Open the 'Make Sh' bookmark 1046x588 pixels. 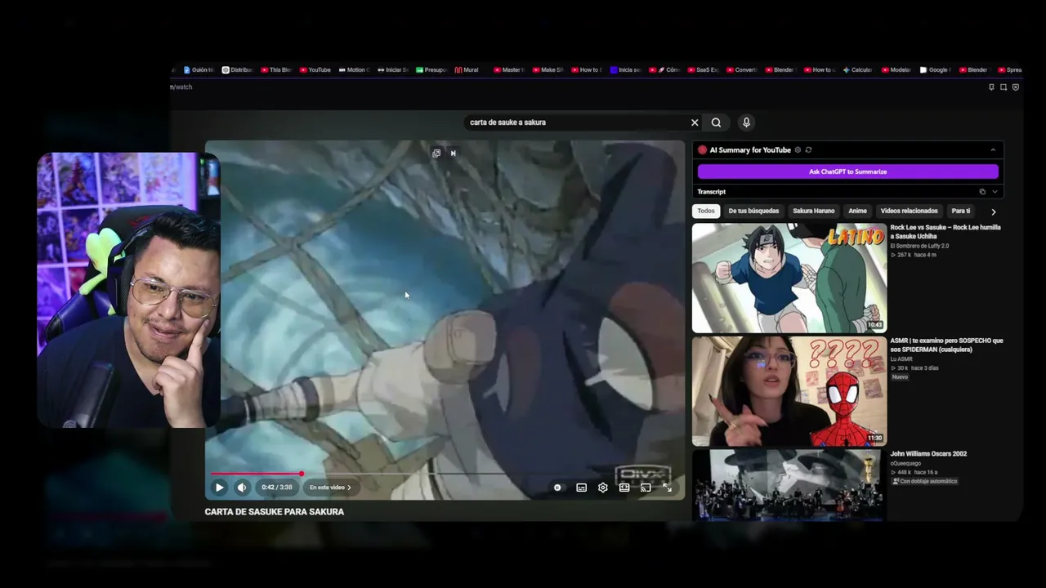(x=548, y=70)
